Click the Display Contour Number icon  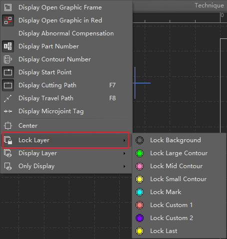pos(8,59)
